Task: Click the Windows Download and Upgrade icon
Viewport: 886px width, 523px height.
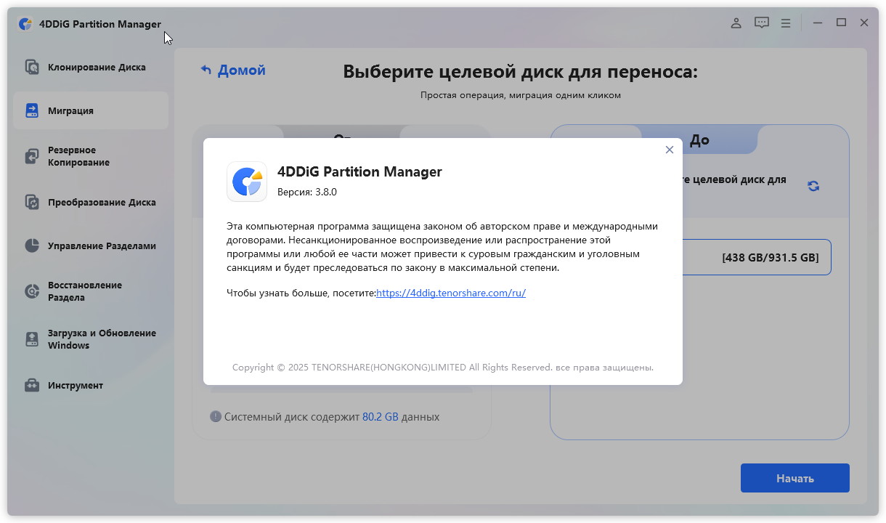Action: [x=32, y=339]
